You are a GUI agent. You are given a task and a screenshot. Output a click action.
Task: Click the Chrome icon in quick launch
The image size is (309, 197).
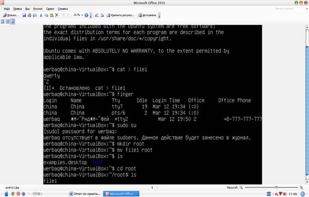pyautogui.click(x=13, y=194)
